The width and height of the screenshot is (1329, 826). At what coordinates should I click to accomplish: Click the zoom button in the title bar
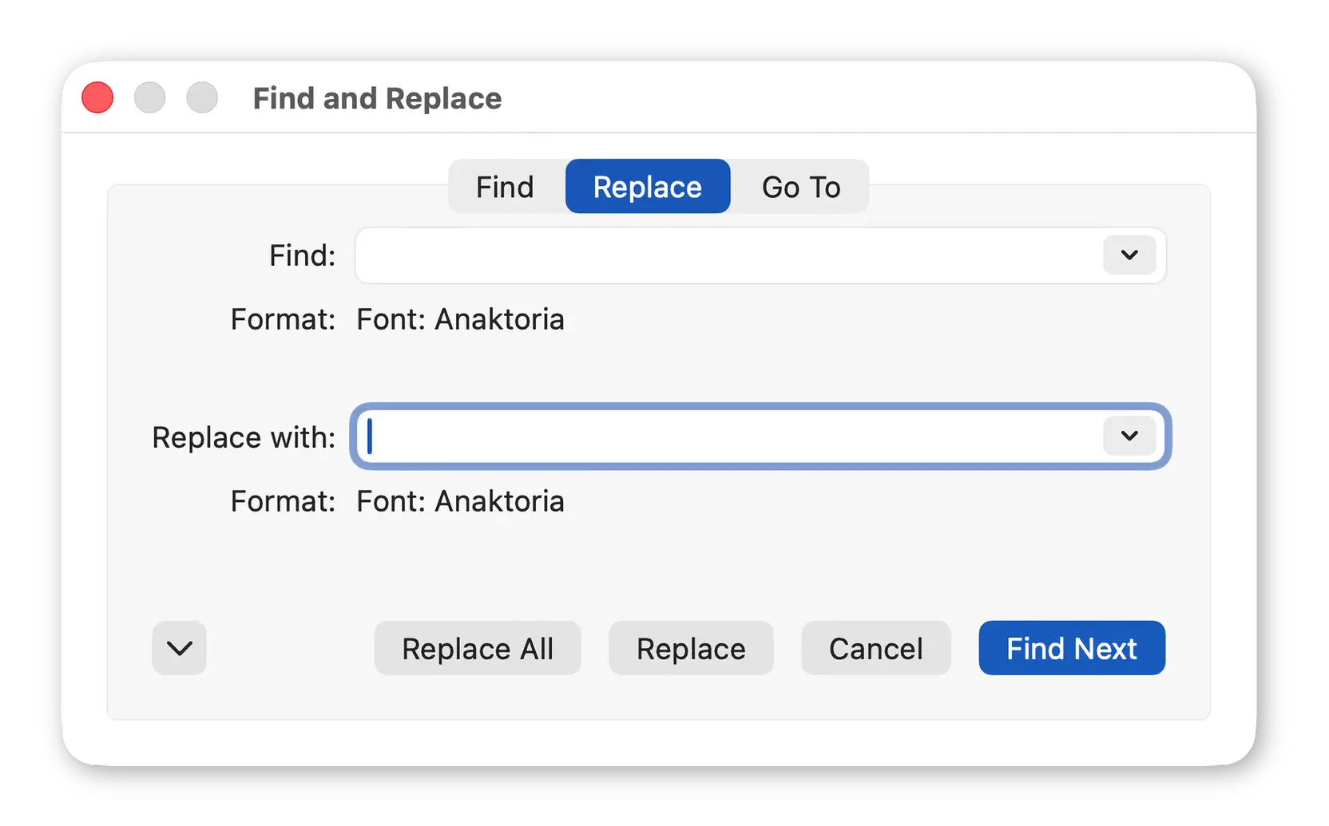tap(202, 98)
